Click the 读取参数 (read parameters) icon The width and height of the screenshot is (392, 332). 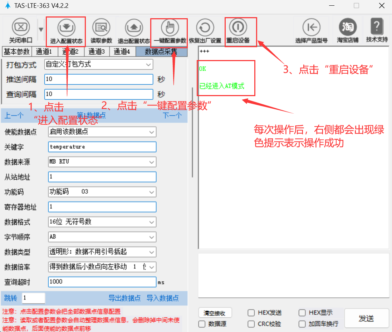pyautogui.click(x=101, y=27)
